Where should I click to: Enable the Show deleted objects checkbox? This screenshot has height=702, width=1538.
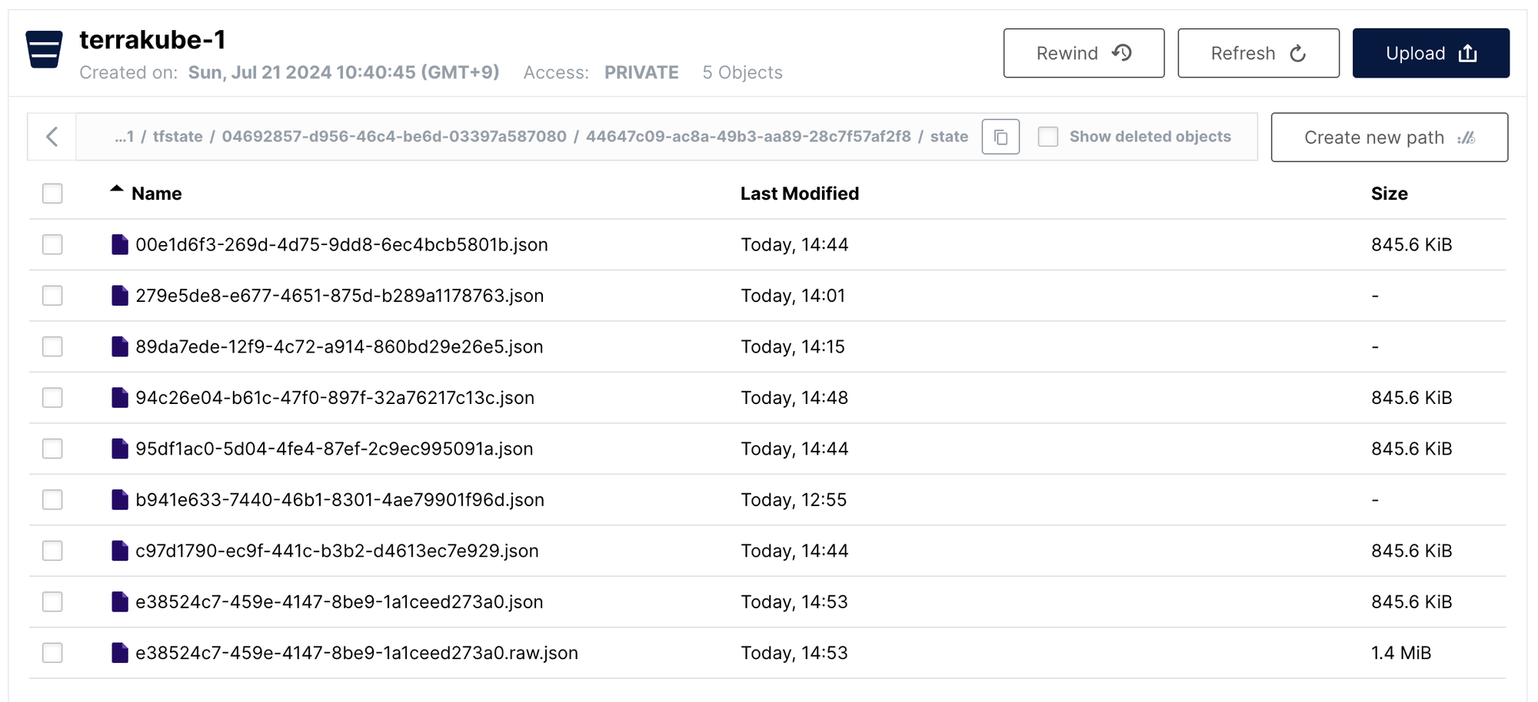pyautogui.click(x=1048, y=137)
